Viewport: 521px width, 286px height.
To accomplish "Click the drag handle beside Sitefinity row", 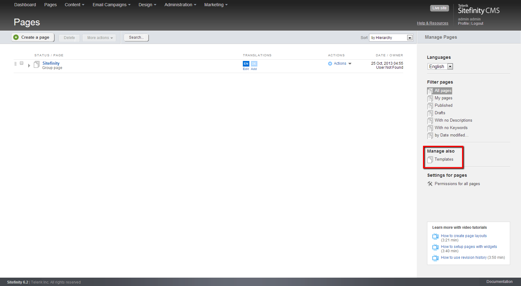I will pos(16,64).
